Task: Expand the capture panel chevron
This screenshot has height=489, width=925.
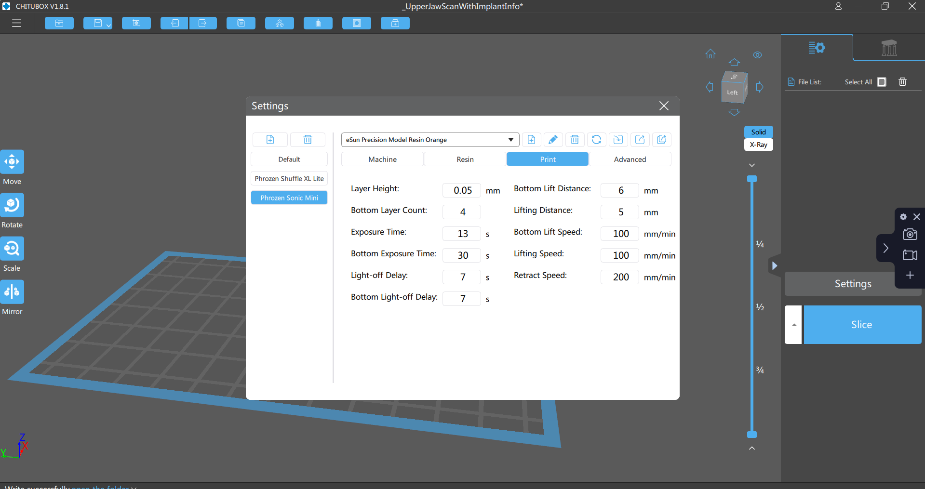Action: 885,248
